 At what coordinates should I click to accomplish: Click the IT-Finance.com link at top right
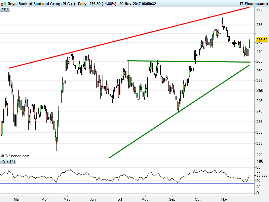(254, 4)
